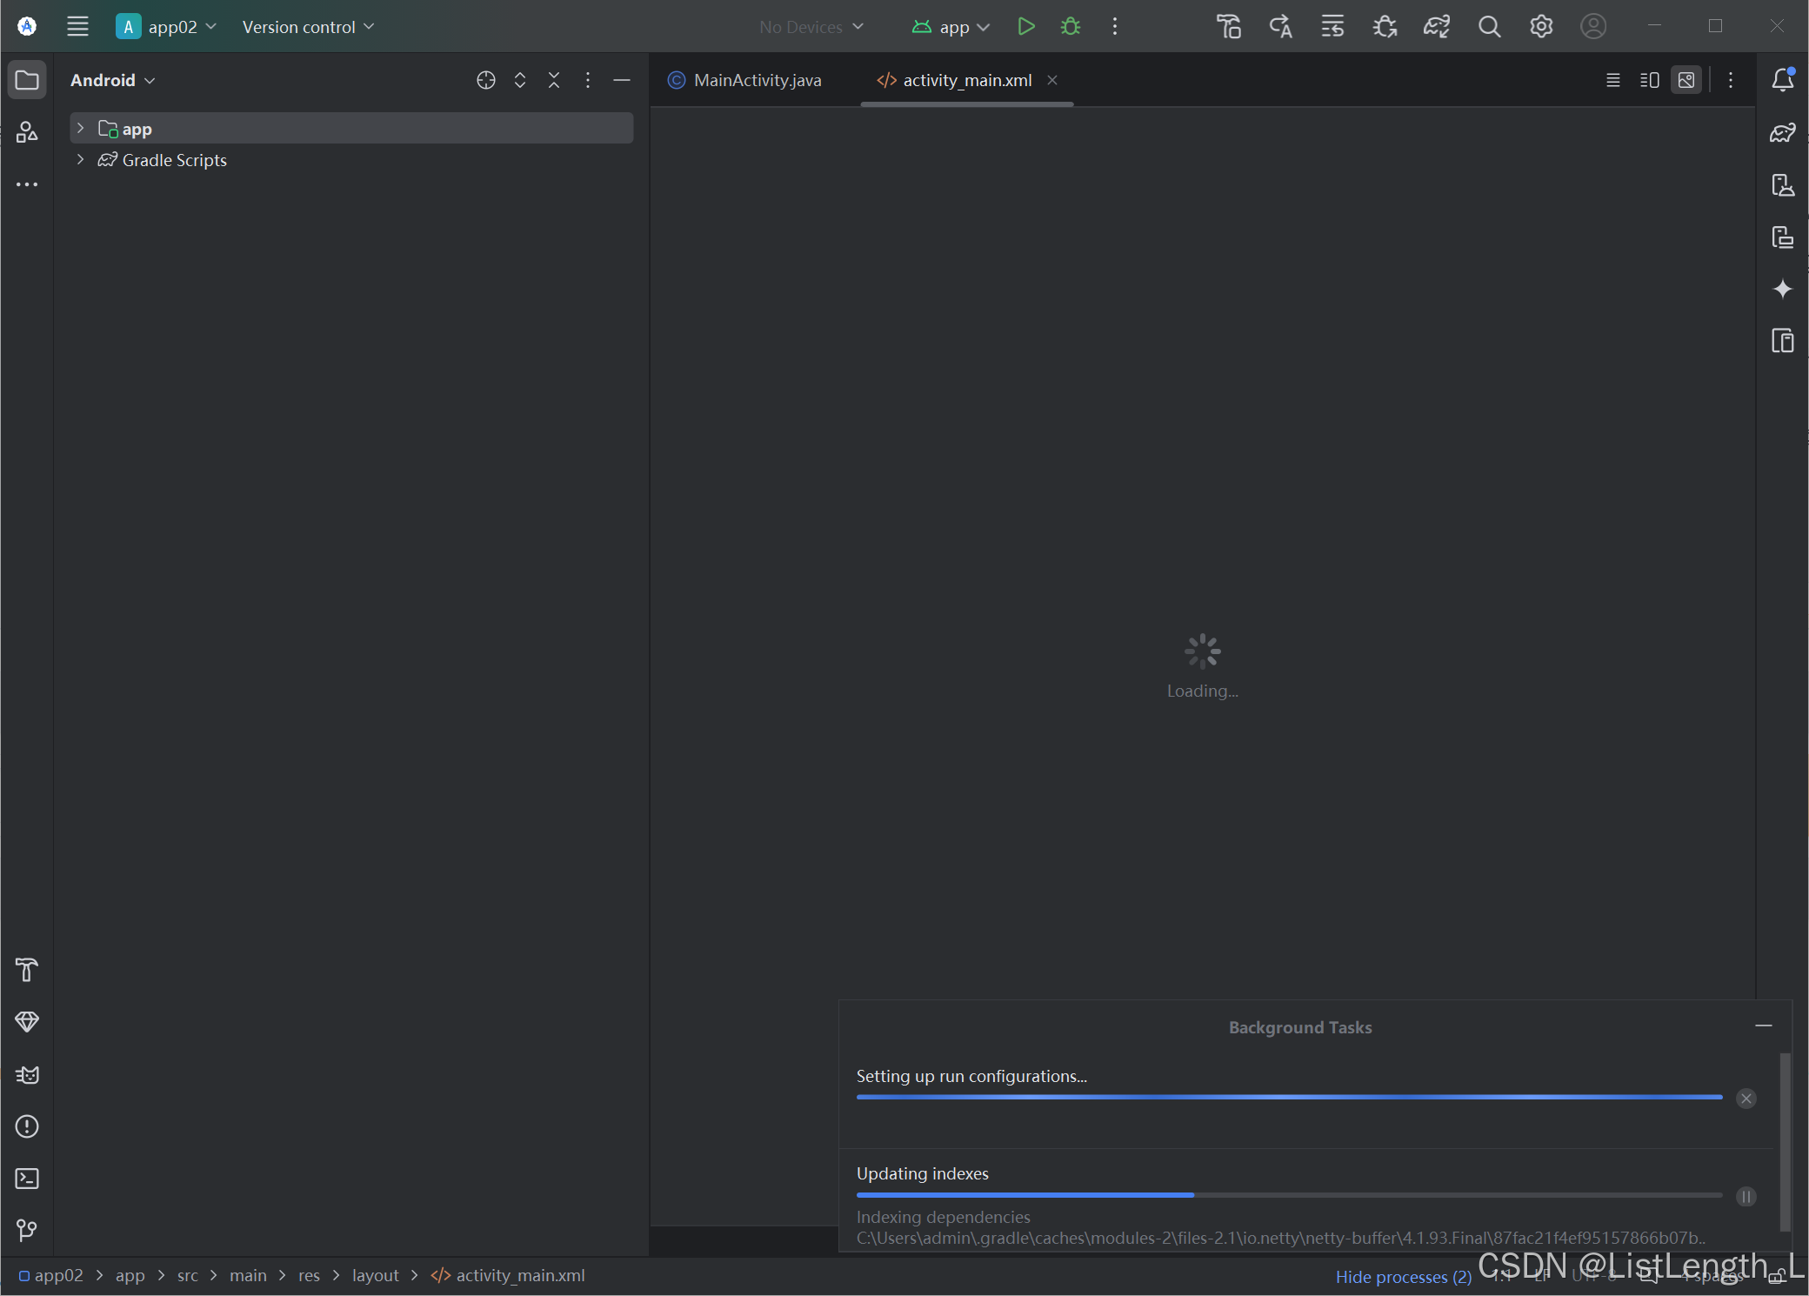Viewport: 1809px width, 1296px height.
Task: Open Build hammer tool window
Action: coord(27,970)
